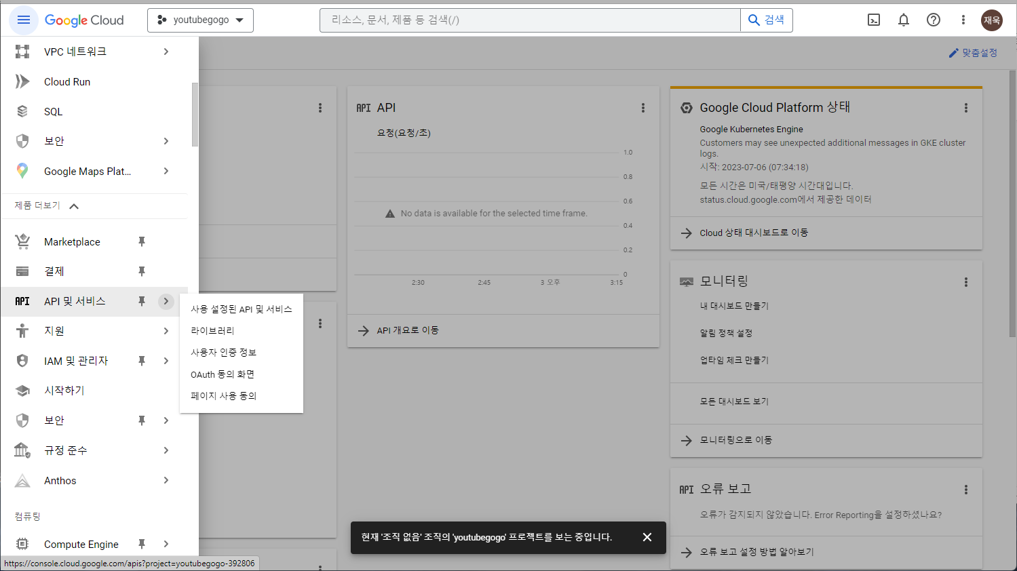Open the 모니터링 card three-dot menu
1017x571 pixels.
pos(966,282)
